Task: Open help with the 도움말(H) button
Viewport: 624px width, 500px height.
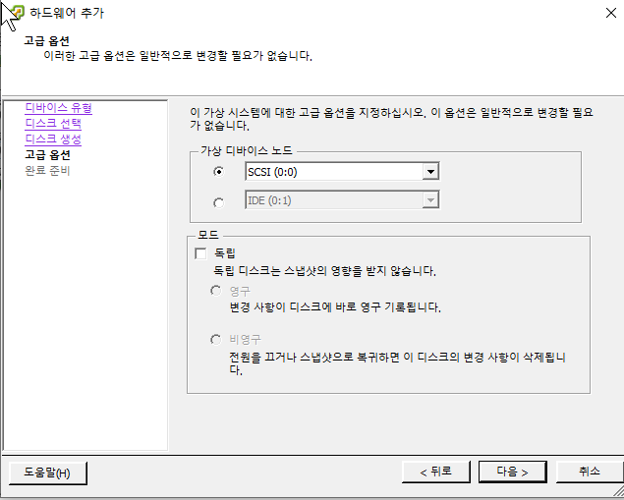Action: [x=47, y=472]
